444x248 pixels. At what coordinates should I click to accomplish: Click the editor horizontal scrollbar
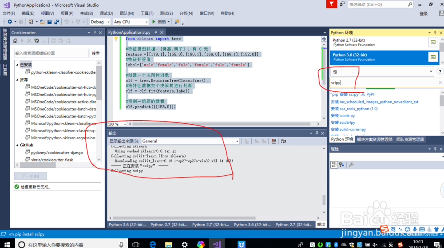pyautogui.click(x=222, y=124)
